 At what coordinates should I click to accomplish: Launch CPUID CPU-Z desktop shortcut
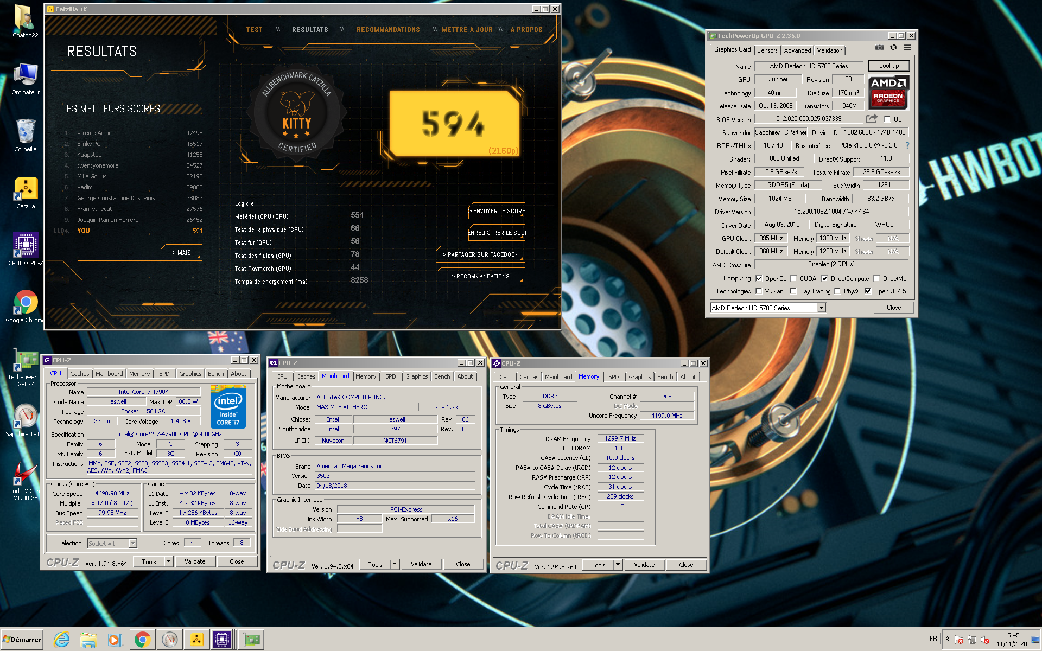point(25,250)
